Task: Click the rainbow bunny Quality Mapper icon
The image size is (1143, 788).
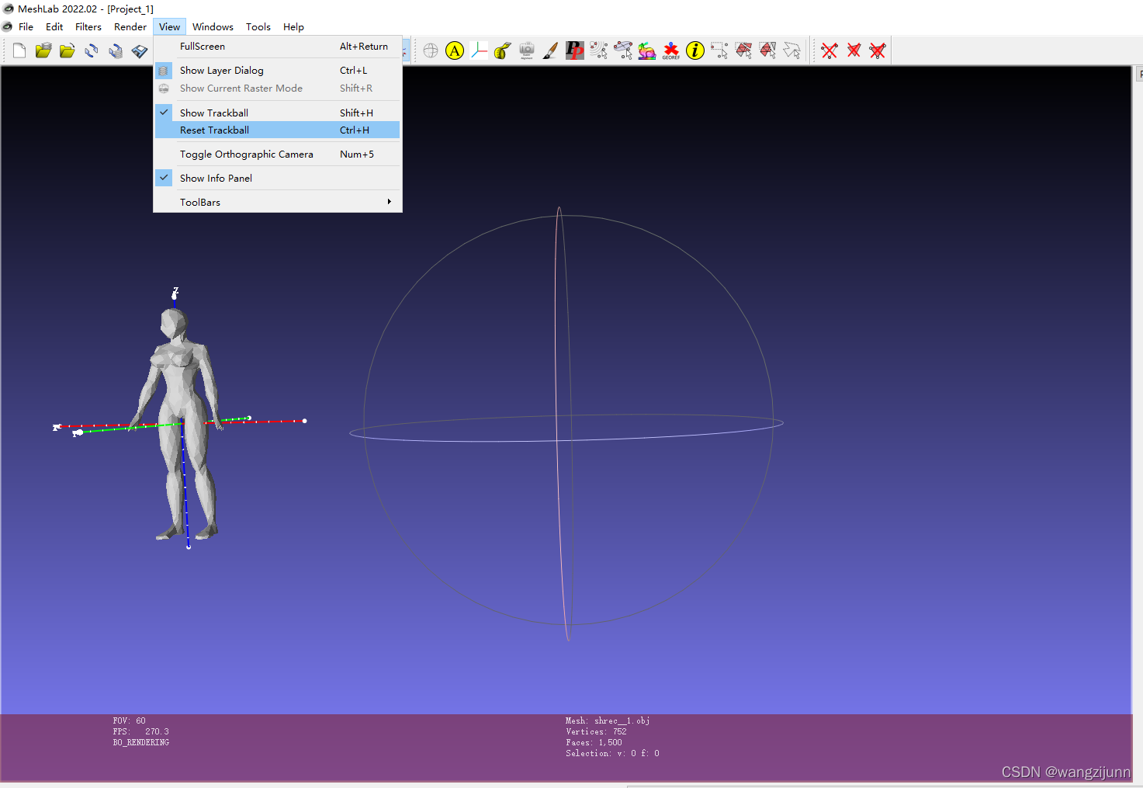Action: pyautogui.click(x=647, y=51)
